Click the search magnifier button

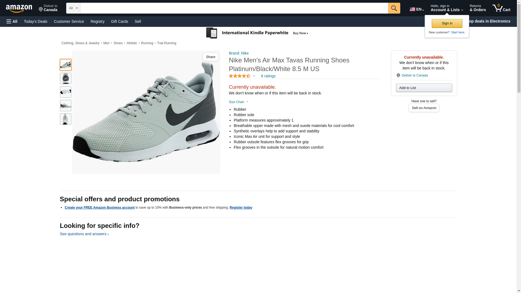point(394,8)
